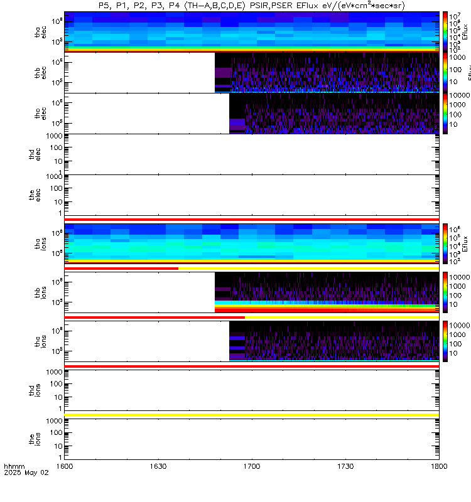Viewport: 471px width, 502px height.
Task: Click the color bar beside thb ions panel
Action: coord(445,292)
